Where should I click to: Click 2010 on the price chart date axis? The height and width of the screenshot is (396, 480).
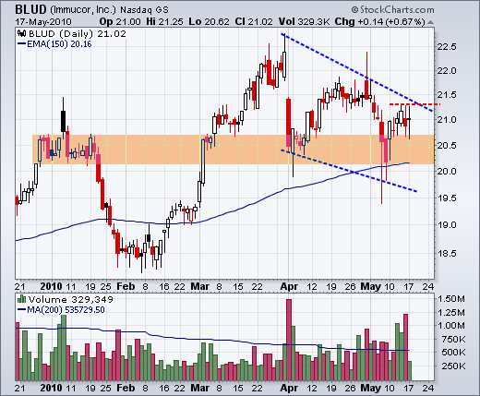coord(51,286)
